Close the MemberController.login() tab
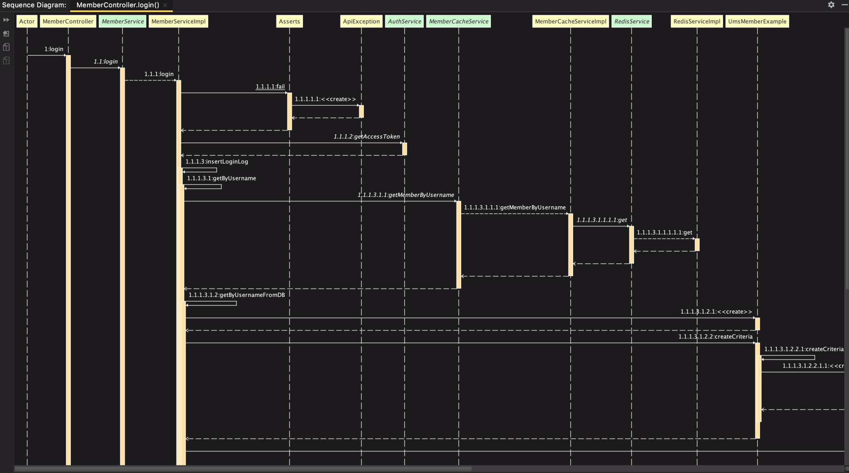Screen dimensions: 849x473 [x=165, y=5]
